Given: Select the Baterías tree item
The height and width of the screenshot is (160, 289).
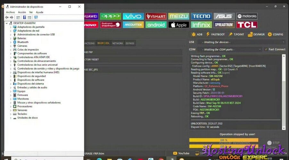Looking at the screenshot, I should (x=22, y=38).
